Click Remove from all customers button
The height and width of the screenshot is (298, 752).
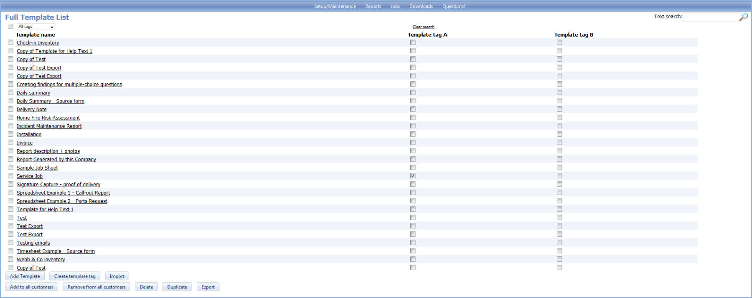(x=97, y=287)
